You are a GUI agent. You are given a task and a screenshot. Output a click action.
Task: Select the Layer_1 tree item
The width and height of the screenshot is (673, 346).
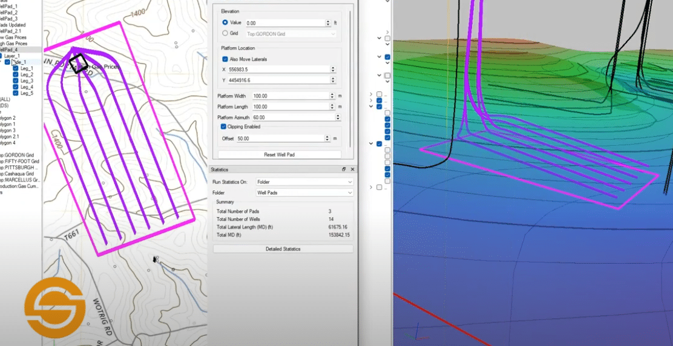[13, 56]
